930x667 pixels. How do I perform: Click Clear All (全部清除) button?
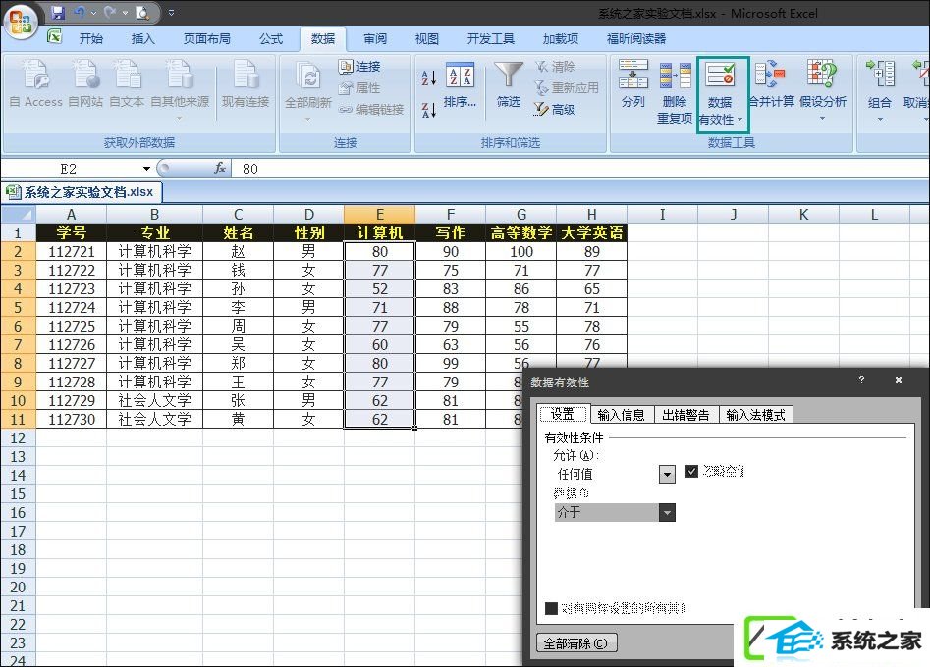click(575, 643)
